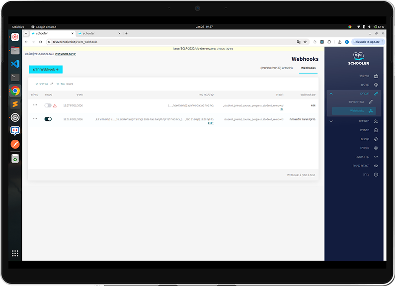Screen dimensions: 395x286
Task: Open Chrome tab search dropdown arrow
Action: coord(26,33)
